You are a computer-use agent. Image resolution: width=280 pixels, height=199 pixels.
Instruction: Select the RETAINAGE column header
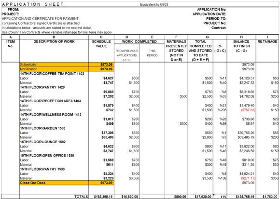(x=267, y=41)
